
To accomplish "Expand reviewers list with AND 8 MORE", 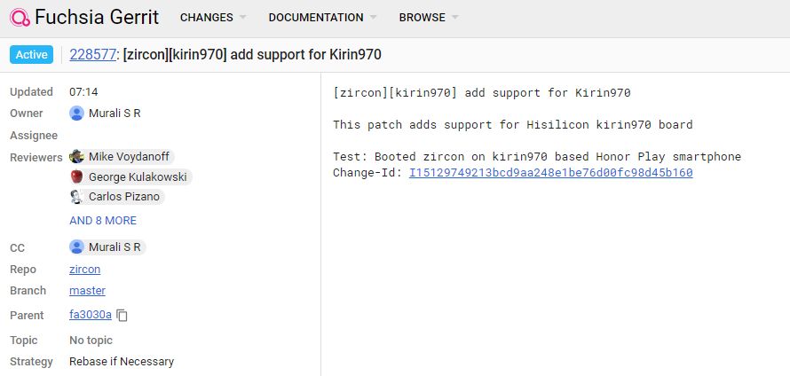I will coord(103,221).
